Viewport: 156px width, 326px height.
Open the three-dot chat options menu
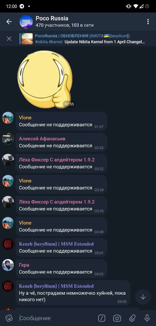point(148,22)
